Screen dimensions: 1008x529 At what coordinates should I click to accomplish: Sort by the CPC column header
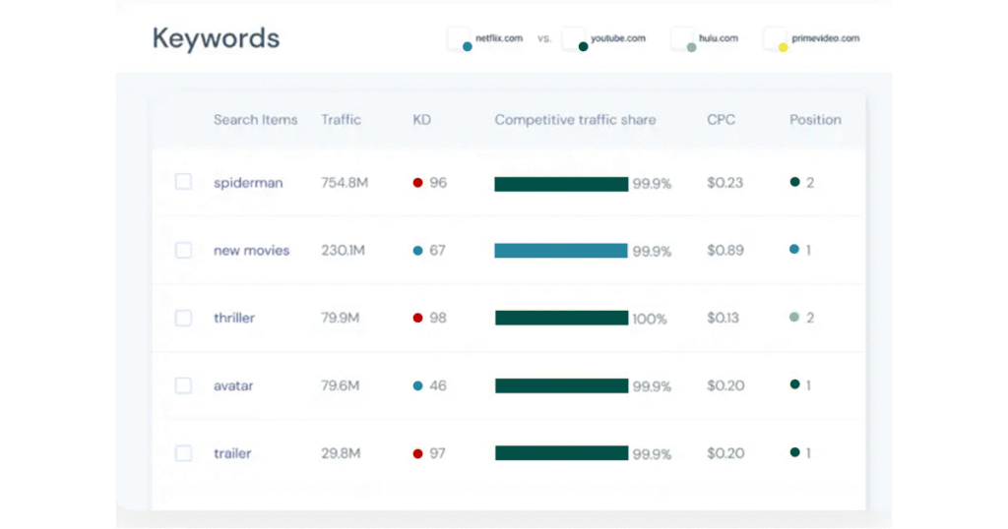coord(721,120)
